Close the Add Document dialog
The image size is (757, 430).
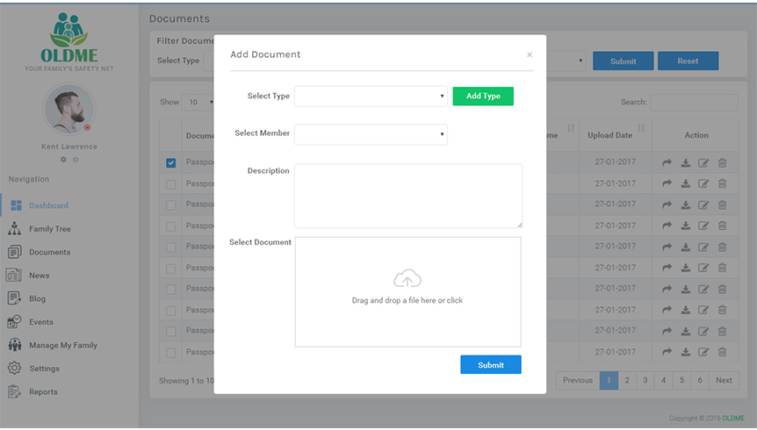(x=530, y=54)
